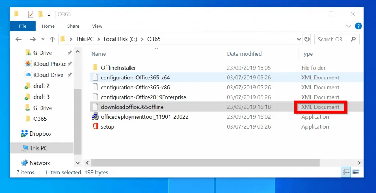This screenshot has height=193, width=376.
Task: Open the unpinned G-Drive folder in sidebar
Action: click(x=43, y=108)
